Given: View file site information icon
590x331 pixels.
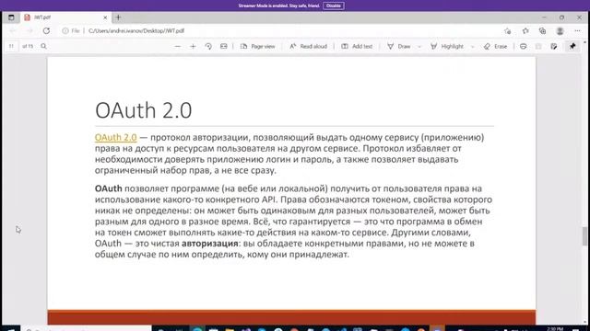Looking at the screenshot, I should pos(65,30).
